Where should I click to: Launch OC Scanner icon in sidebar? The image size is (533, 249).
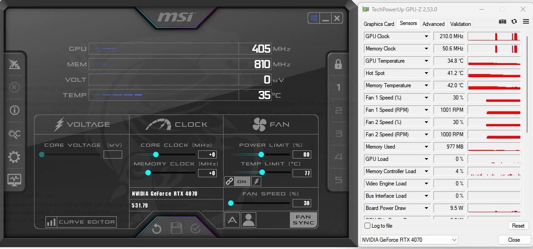[x=15, y=134]
